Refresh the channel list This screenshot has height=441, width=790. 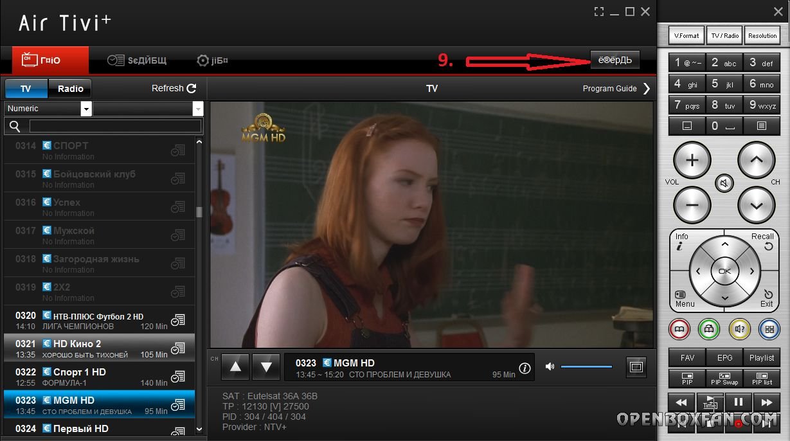pyautogui.click(x=174, y=89)
